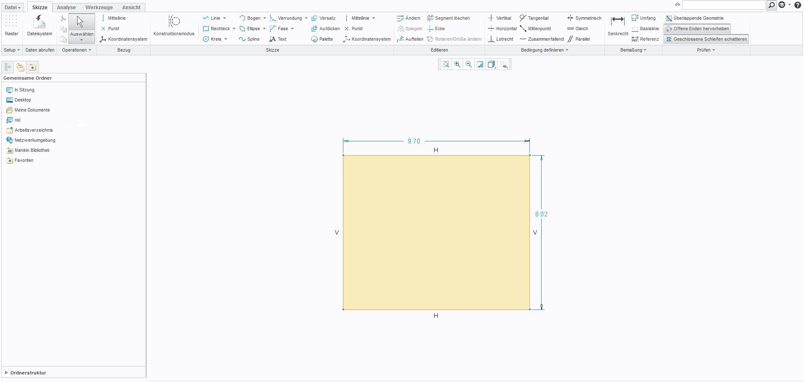Select the 8.02 height dimension

pos(541,214)
